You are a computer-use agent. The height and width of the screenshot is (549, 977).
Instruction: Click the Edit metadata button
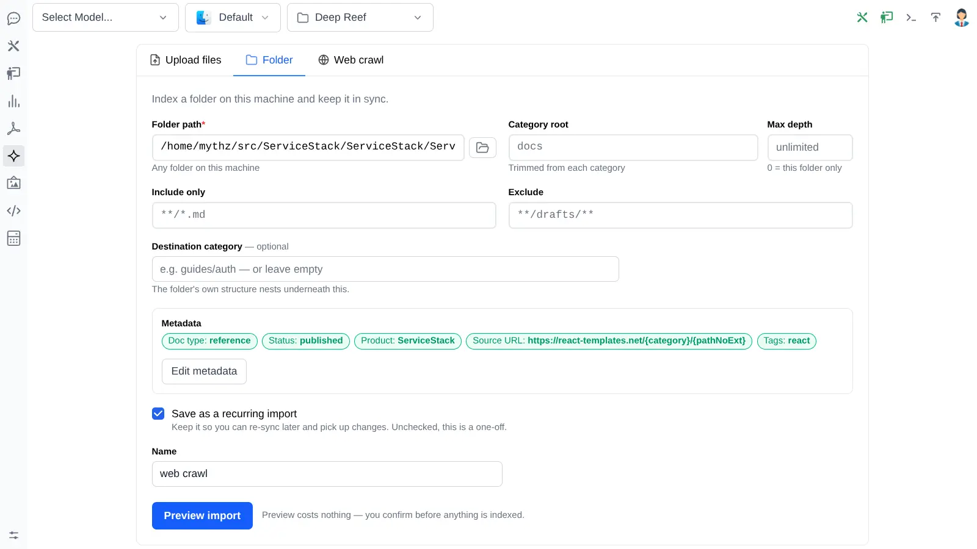click(x=204, y=371)
